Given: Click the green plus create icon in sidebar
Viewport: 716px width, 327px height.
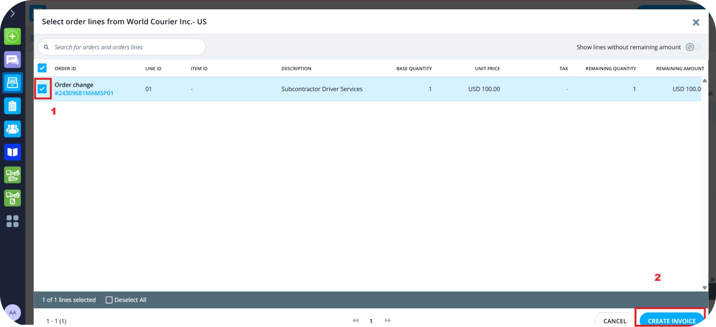Looking at the screenshot, I should click(x=12, y=36).
